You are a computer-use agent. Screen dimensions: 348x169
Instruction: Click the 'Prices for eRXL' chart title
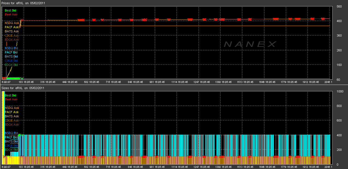tap(23, 3)
